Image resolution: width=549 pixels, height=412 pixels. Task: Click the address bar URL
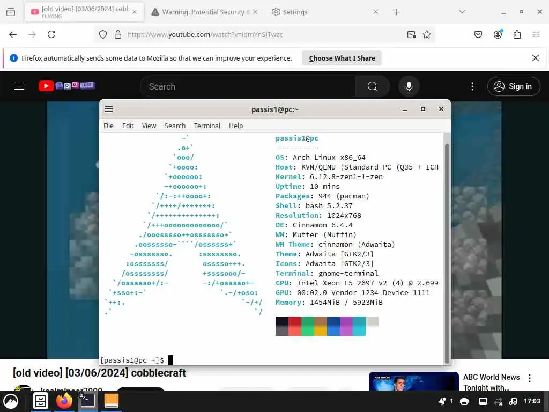tap(205, 34)
